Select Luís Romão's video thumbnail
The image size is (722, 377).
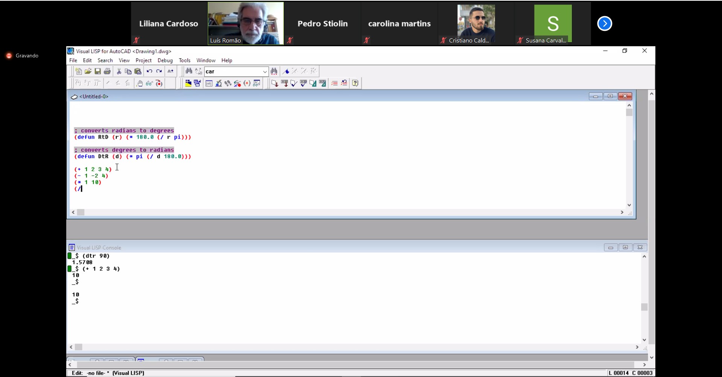(x=246, y=23)
